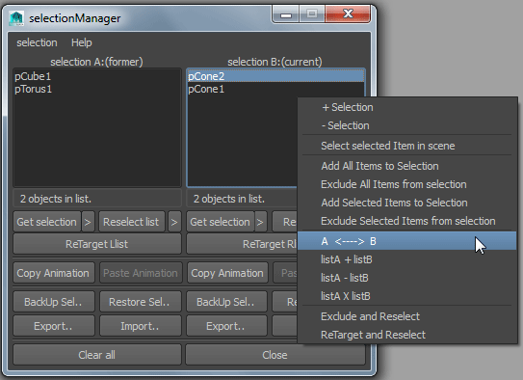Image resolution: width=523 pixels, height=380 pixels.
Task: Click Export.. under list A
Action: click(53, 326)
